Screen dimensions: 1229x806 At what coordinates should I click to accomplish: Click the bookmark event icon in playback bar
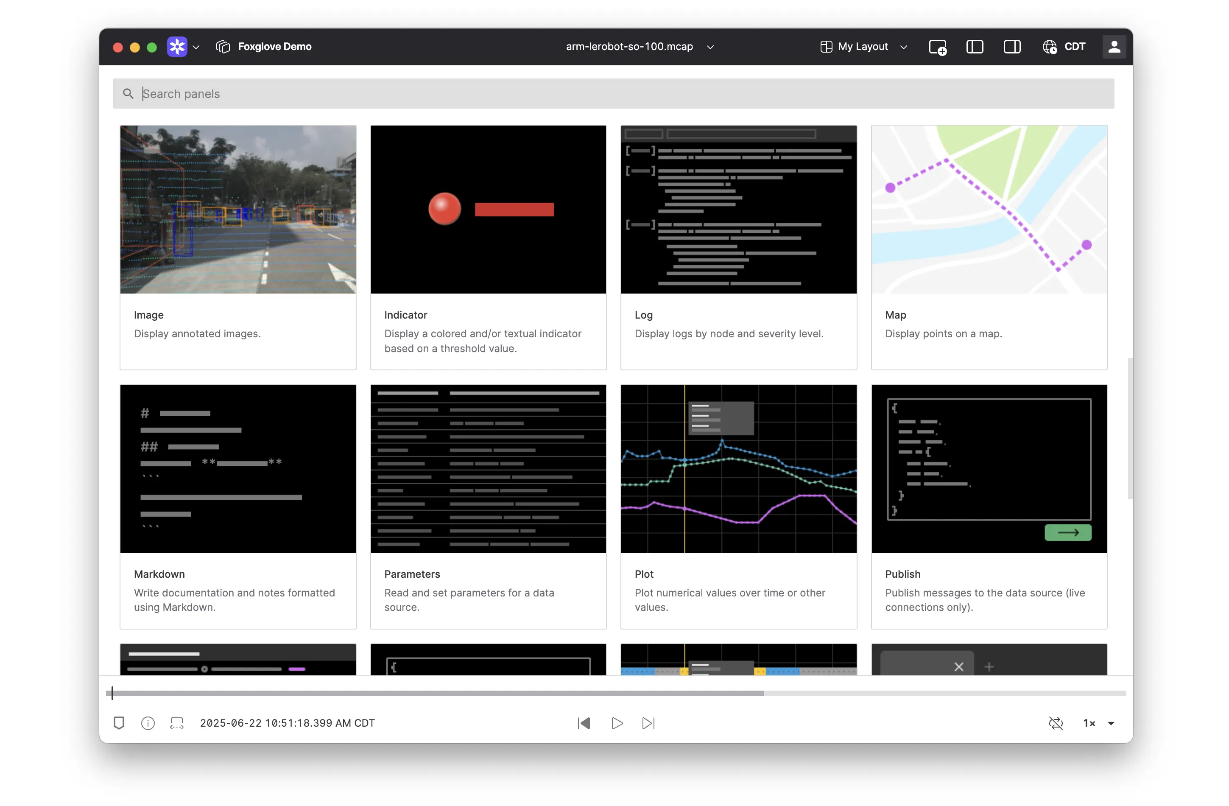119,723
